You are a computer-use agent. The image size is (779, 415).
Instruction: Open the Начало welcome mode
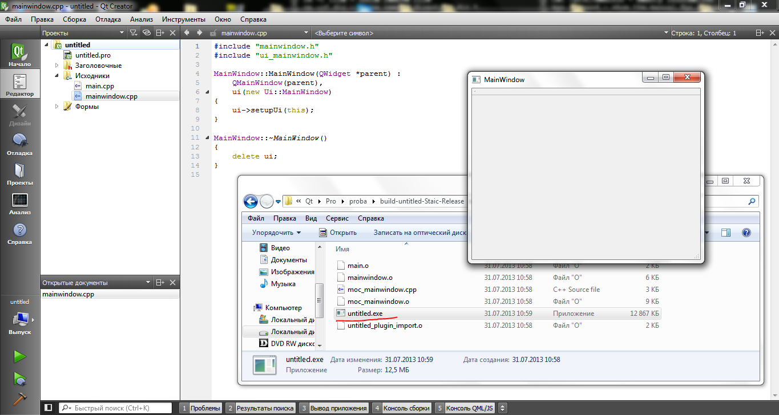(20, 55)
